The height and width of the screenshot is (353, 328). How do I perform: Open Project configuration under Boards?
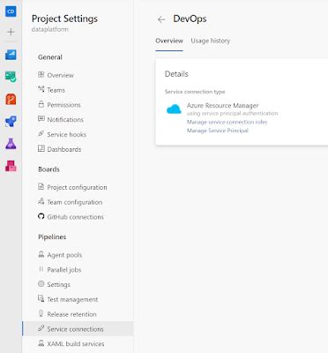click(77, 187)
